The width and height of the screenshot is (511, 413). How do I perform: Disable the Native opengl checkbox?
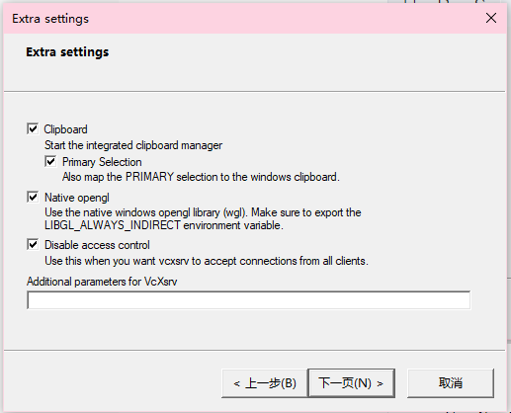(x=33, y=198)
